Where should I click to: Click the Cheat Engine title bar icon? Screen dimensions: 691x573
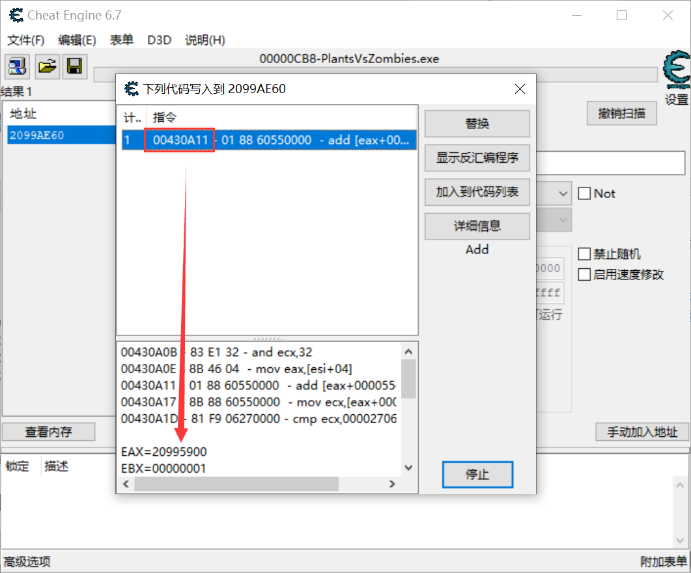[x=16, y=16]
